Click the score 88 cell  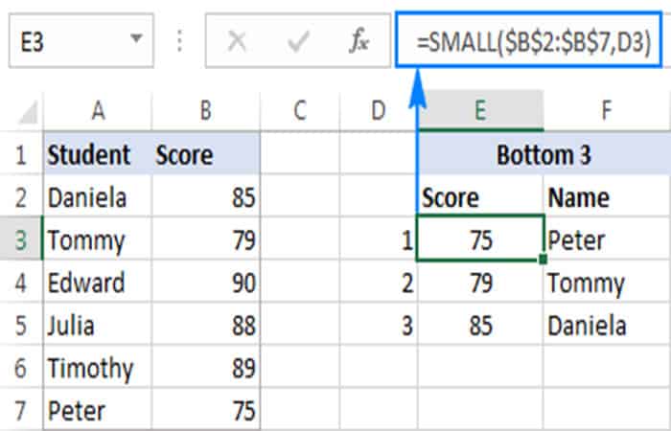(x=206, y=324)
